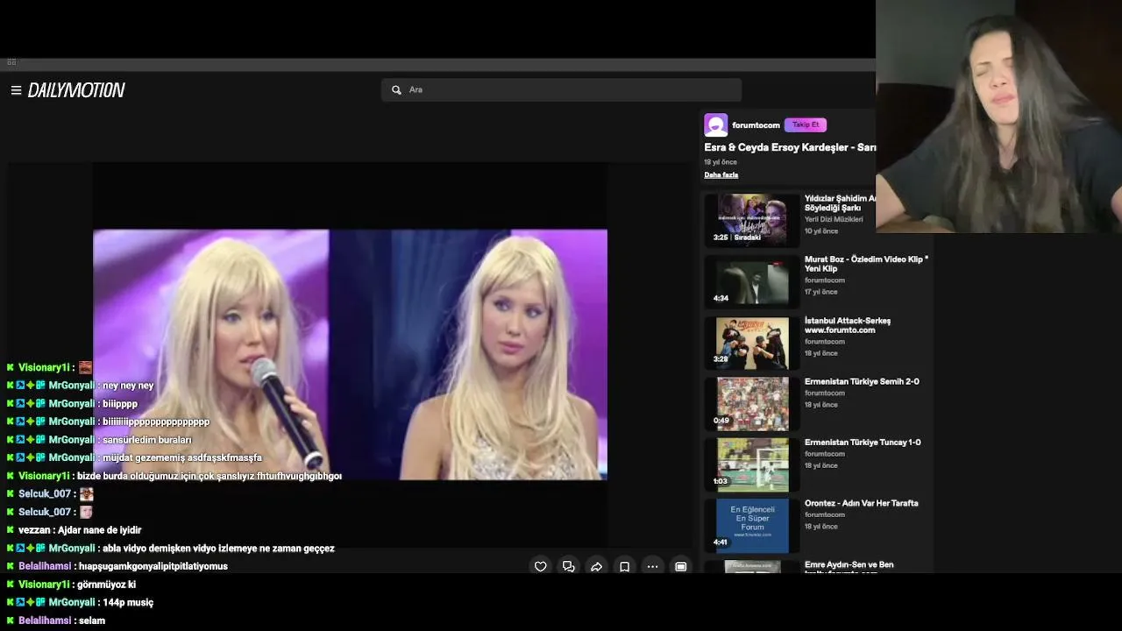Select the Murat Boz - Özledim Video Klip title
1122x631 pixels.
tap(866, 264)
